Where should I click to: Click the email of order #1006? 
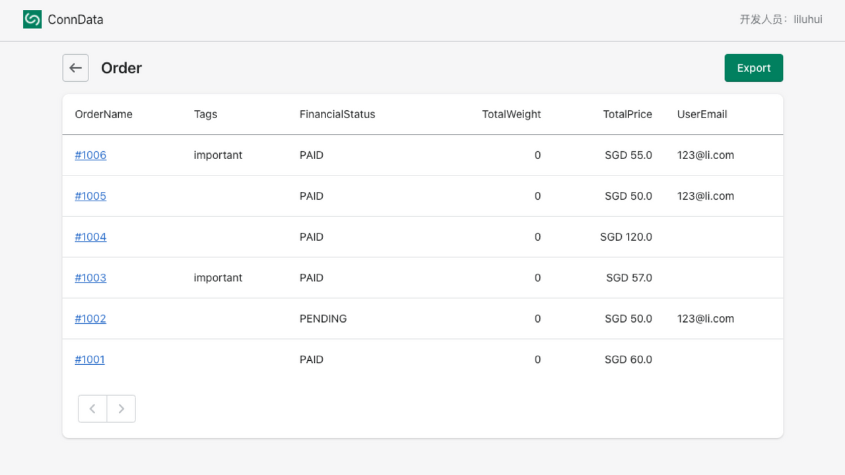point(706,155)
